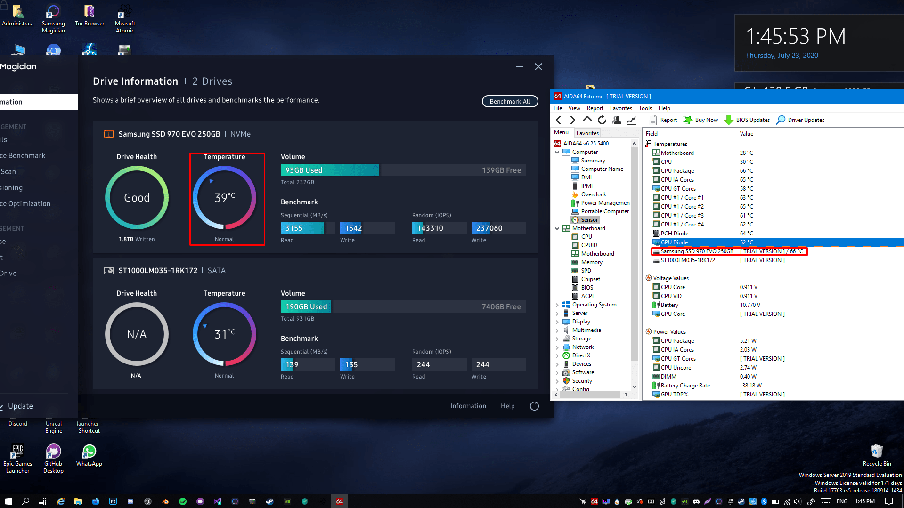Viewport: 904px width, 508px height.
Task: Click the Samsung 970 EVO temperature gauge
Action: [x=224, y=198]
